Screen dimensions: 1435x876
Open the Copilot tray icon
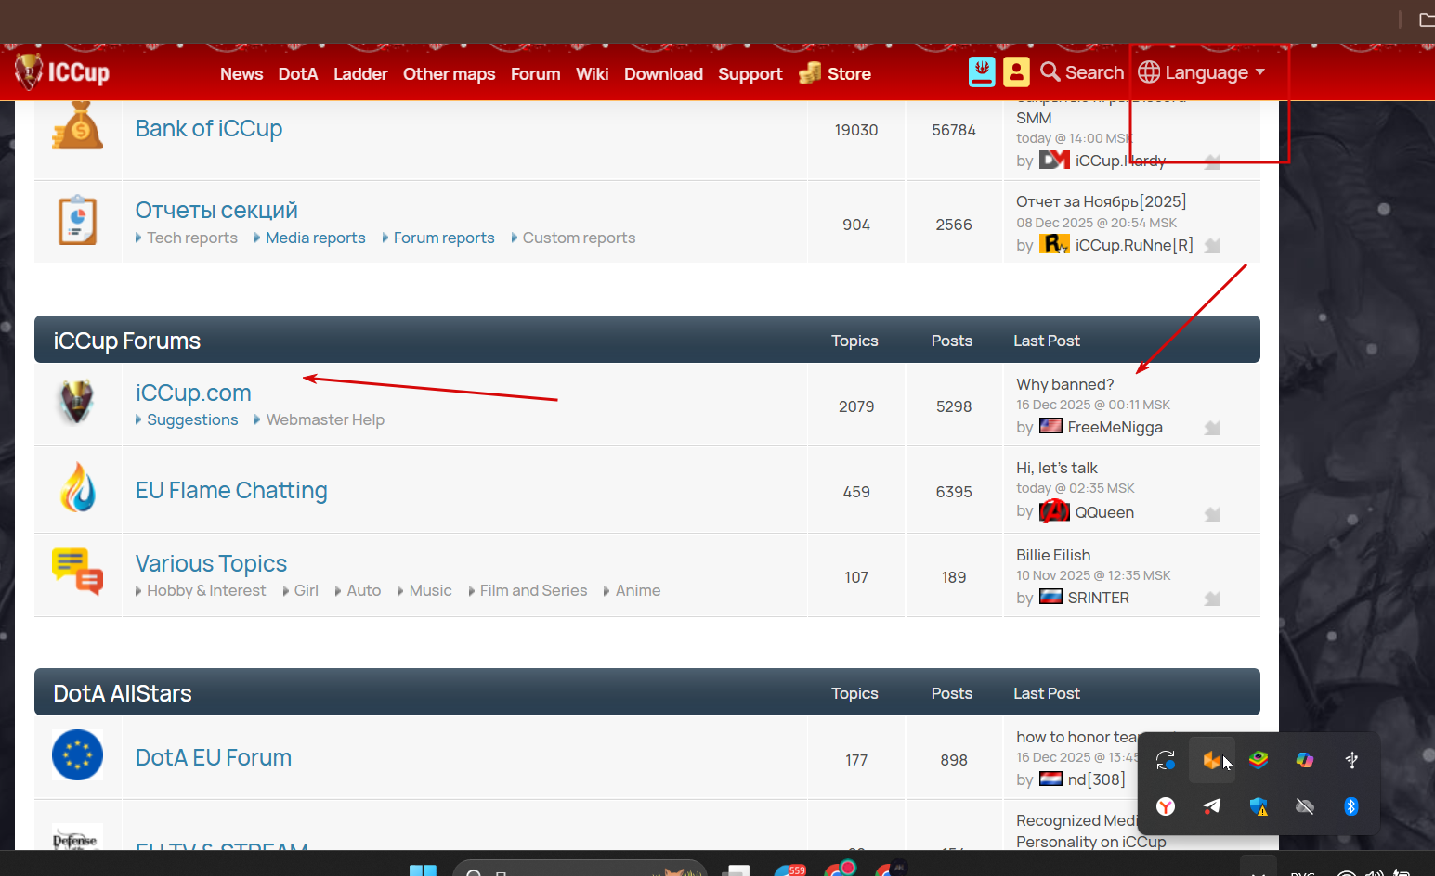coord(1305,760)
